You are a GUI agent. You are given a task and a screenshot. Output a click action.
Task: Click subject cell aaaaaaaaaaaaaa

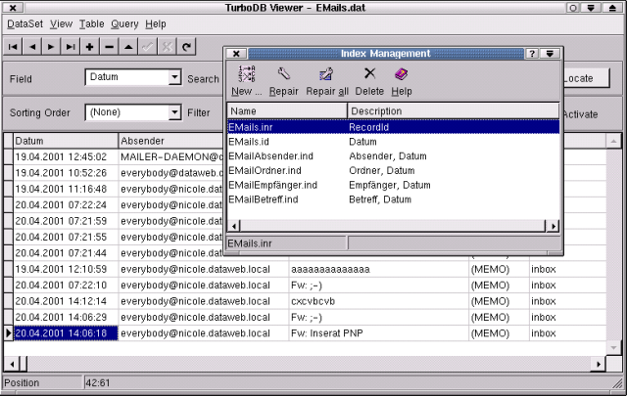click(378, 269)
